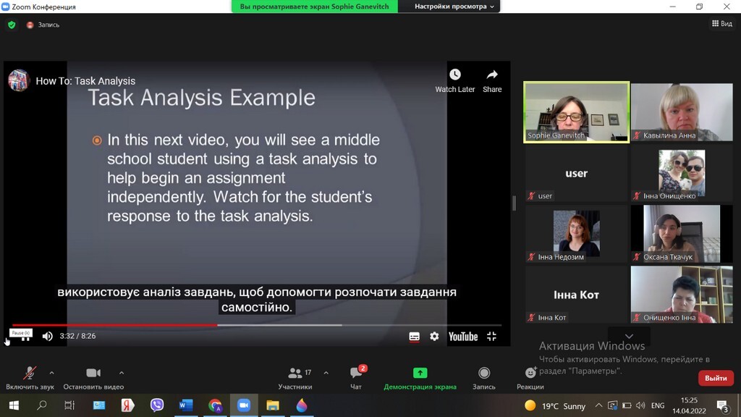The height and width of the screenshot is (417, 741).
Task: Open the Yandex browser taskbar icon
Action: 127,405
